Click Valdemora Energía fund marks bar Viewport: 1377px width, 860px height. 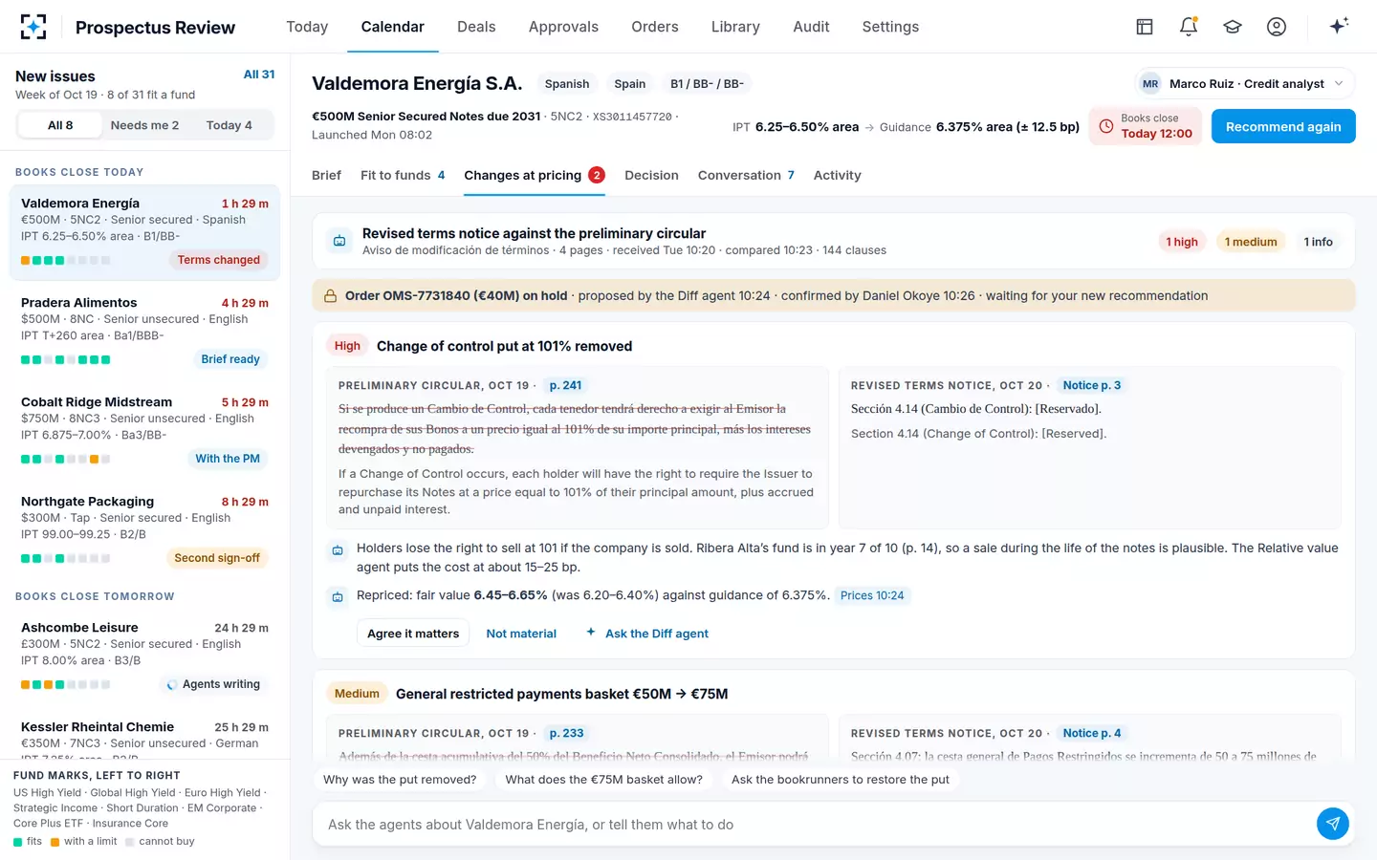(x=65, y=261)
